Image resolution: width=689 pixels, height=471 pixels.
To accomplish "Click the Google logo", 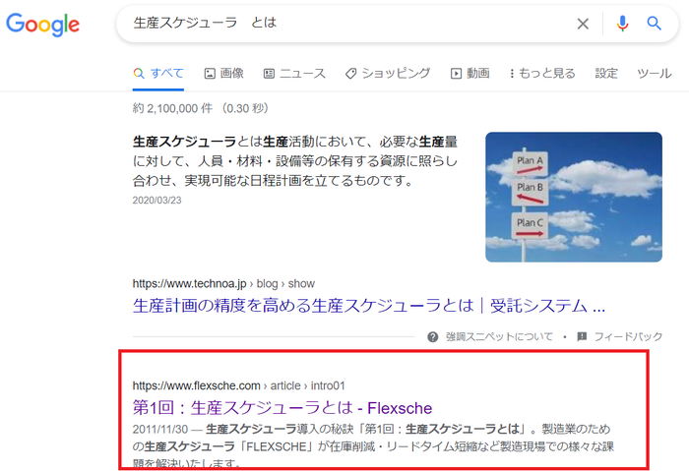I will coord(42,25).
